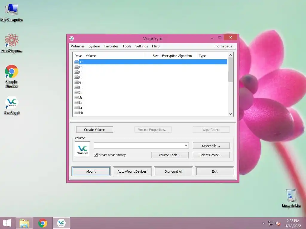Click the Encryption Algorithm column header
This screenshot has width=306, height=229.
(179, 56)
